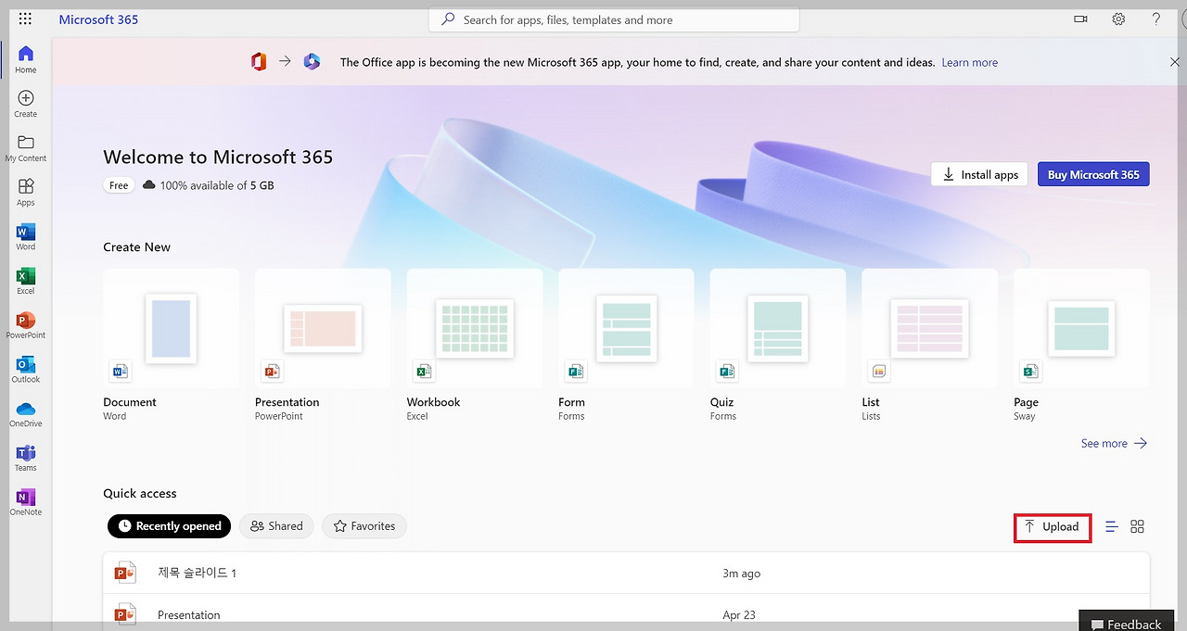Open Create in the left sidebar
Image resolution: width=1187 pixels, height=631 pixels.
tap(26, 104)
